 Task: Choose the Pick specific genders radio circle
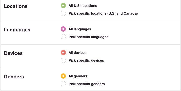point(63,84)
